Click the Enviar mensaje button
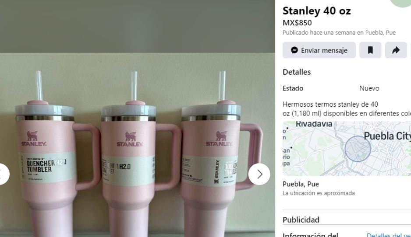Viewport: 411px width, 237px height. [x=319, y=50]
